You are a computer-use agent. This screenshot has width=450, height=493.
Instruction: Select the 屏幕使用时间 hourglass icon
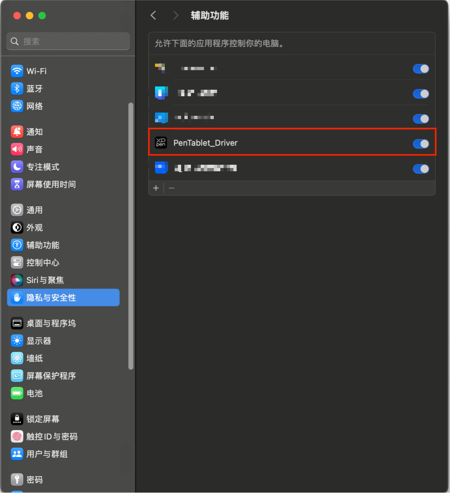[x=17, y=184]
